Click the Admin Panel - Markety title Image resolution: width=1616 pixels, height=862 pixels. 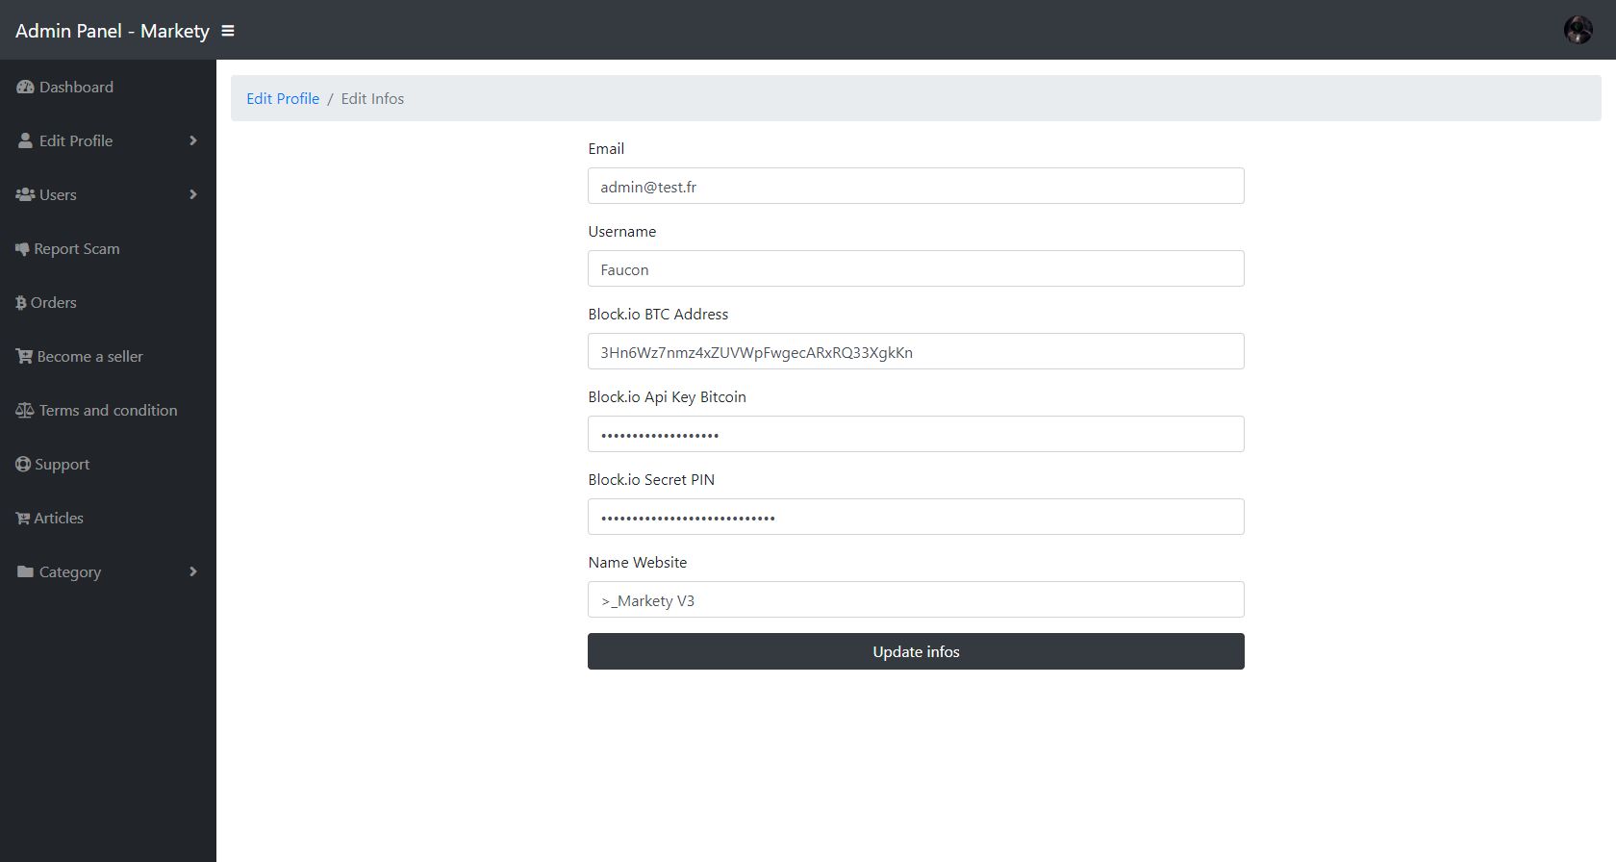(x=113, y=31)
